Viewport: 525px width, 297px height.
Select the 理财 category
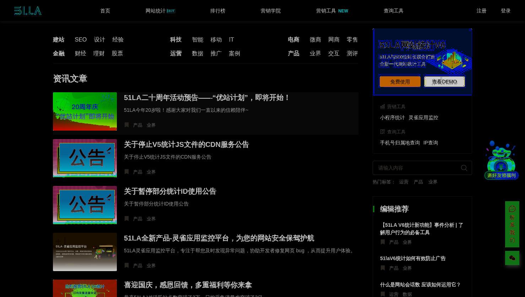(99, 54)
